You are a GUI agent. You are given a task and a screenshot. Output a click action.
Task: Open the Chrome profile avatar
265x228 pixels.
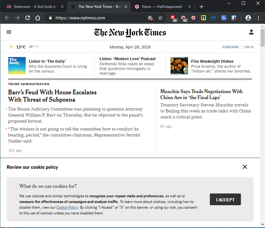(248, 18)
